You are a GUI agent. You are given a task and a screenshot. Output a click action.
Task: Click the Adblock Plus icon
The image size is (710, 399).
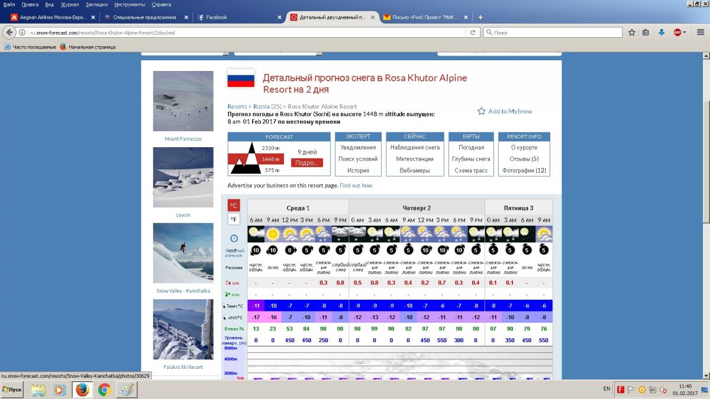(677, 33)
